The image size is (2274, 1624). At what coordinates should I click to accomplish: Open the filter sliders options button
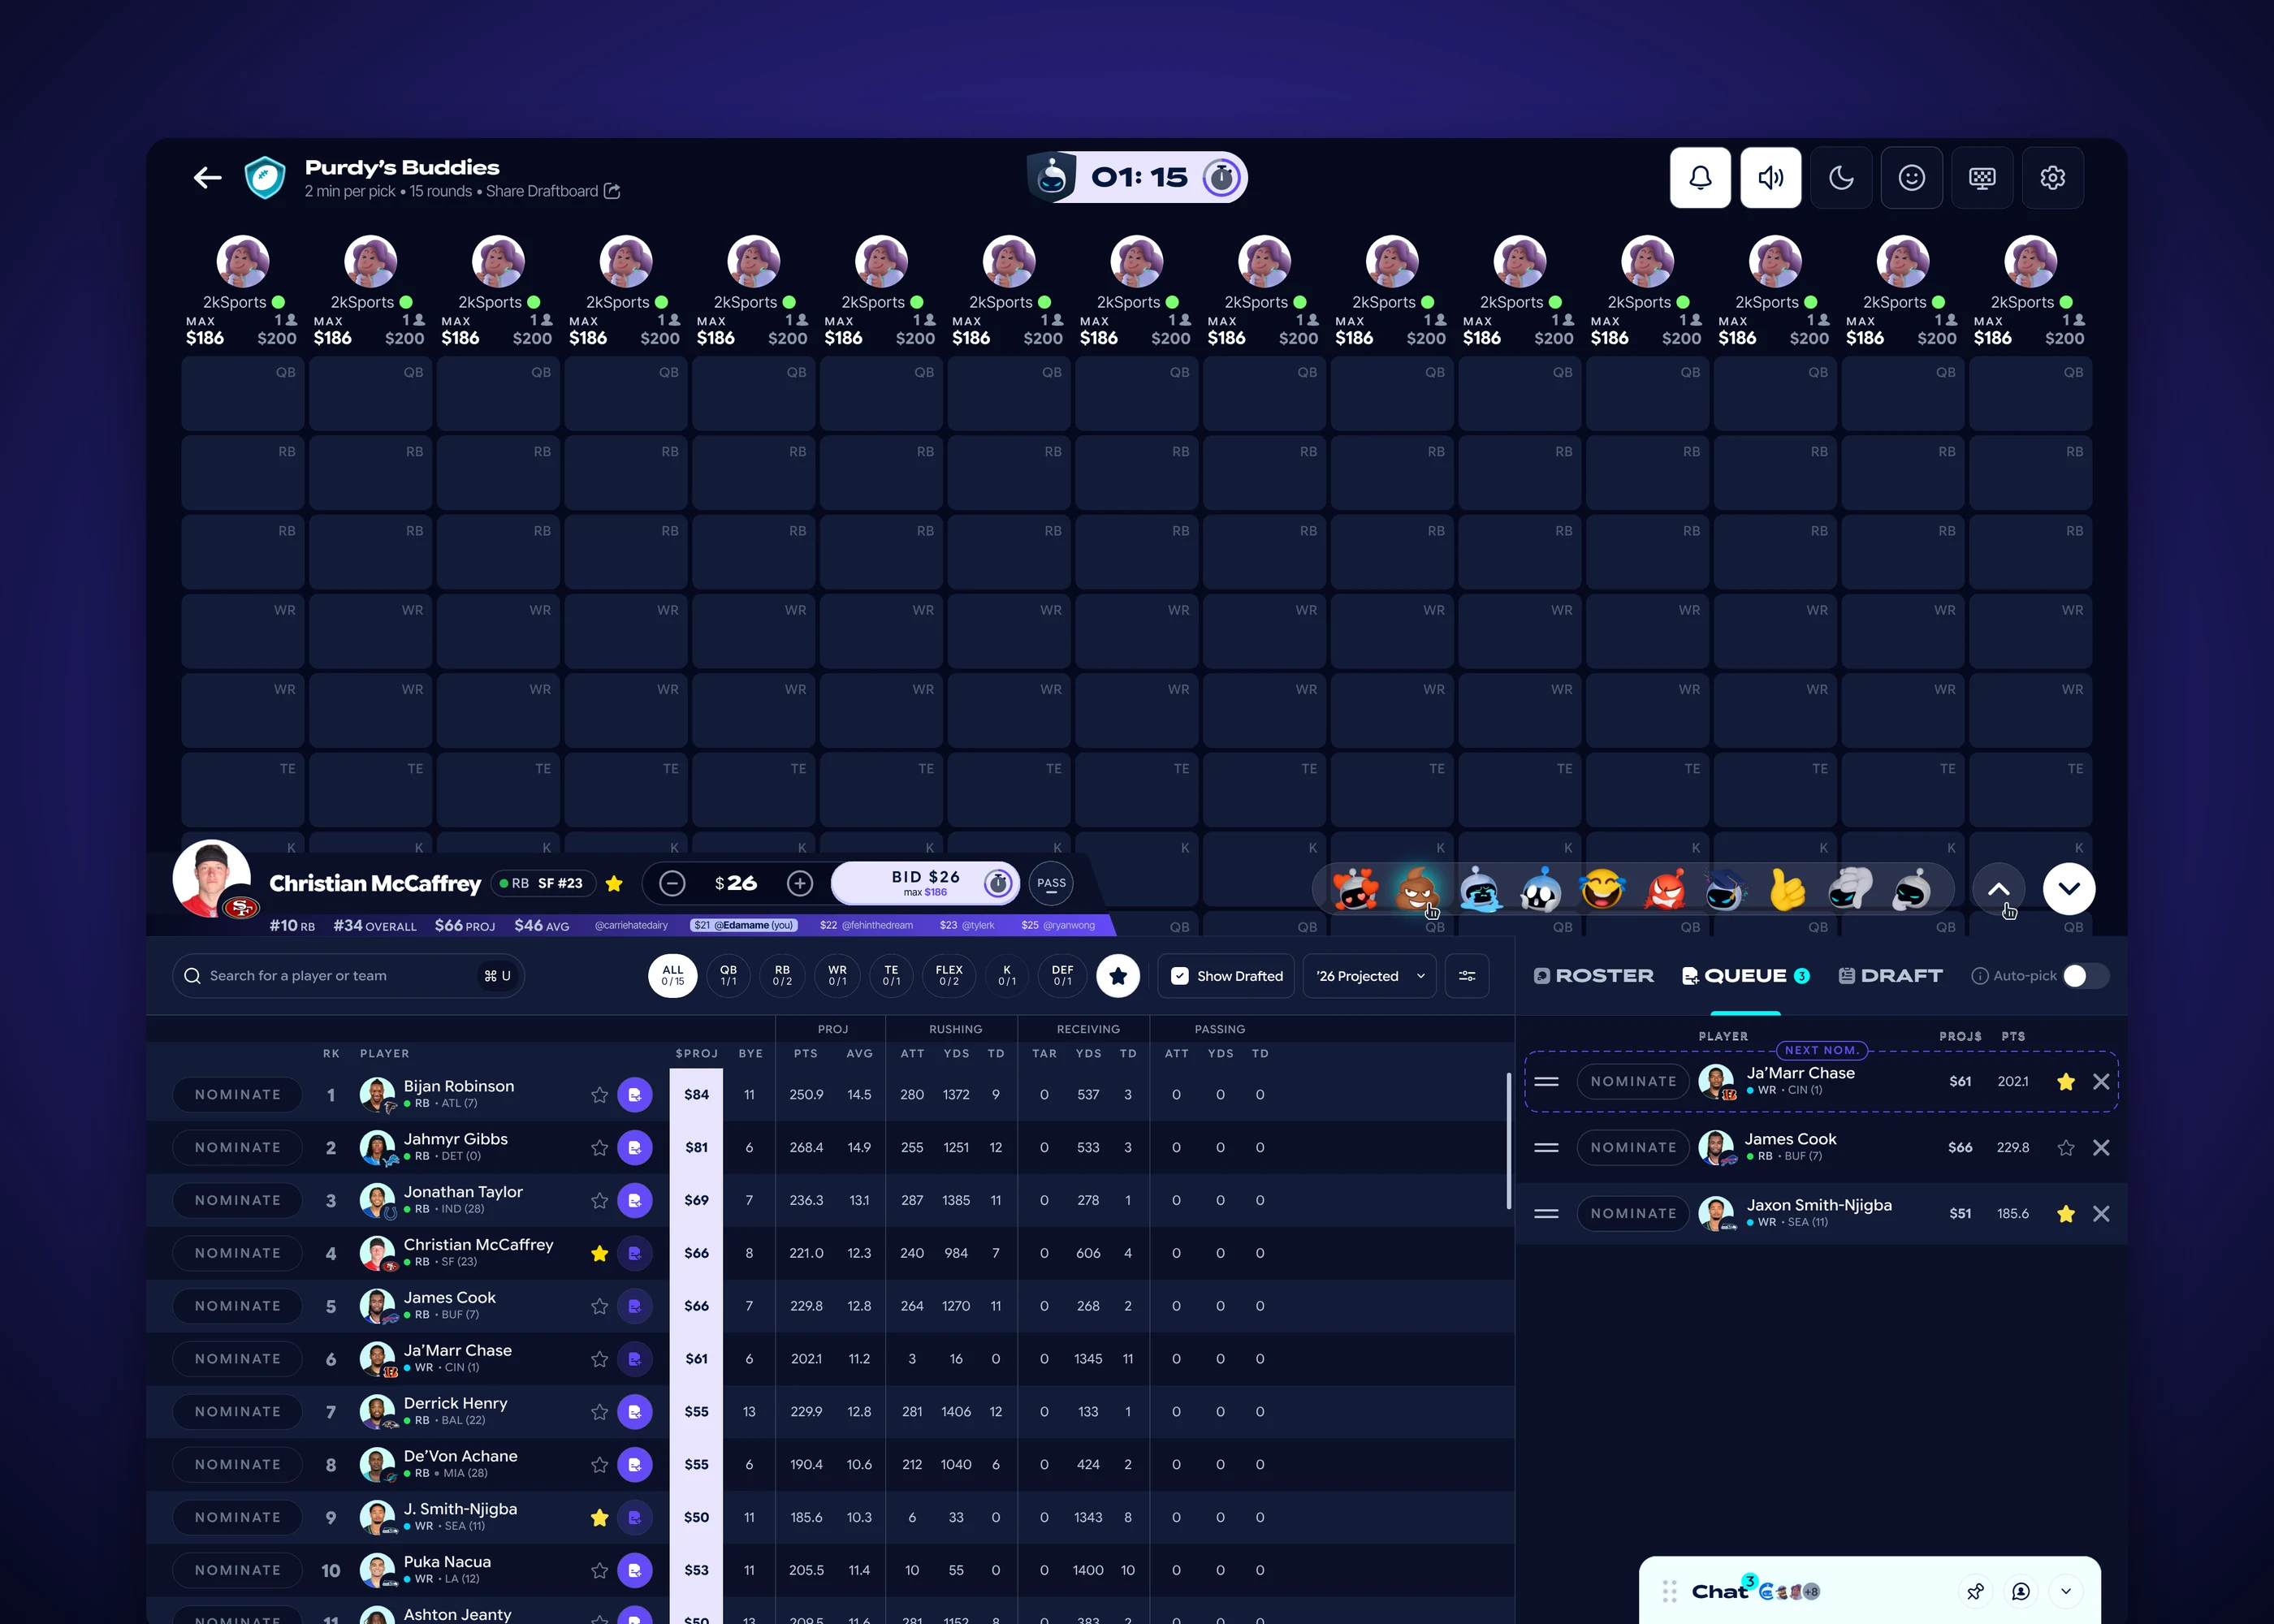coord(1467,976)
